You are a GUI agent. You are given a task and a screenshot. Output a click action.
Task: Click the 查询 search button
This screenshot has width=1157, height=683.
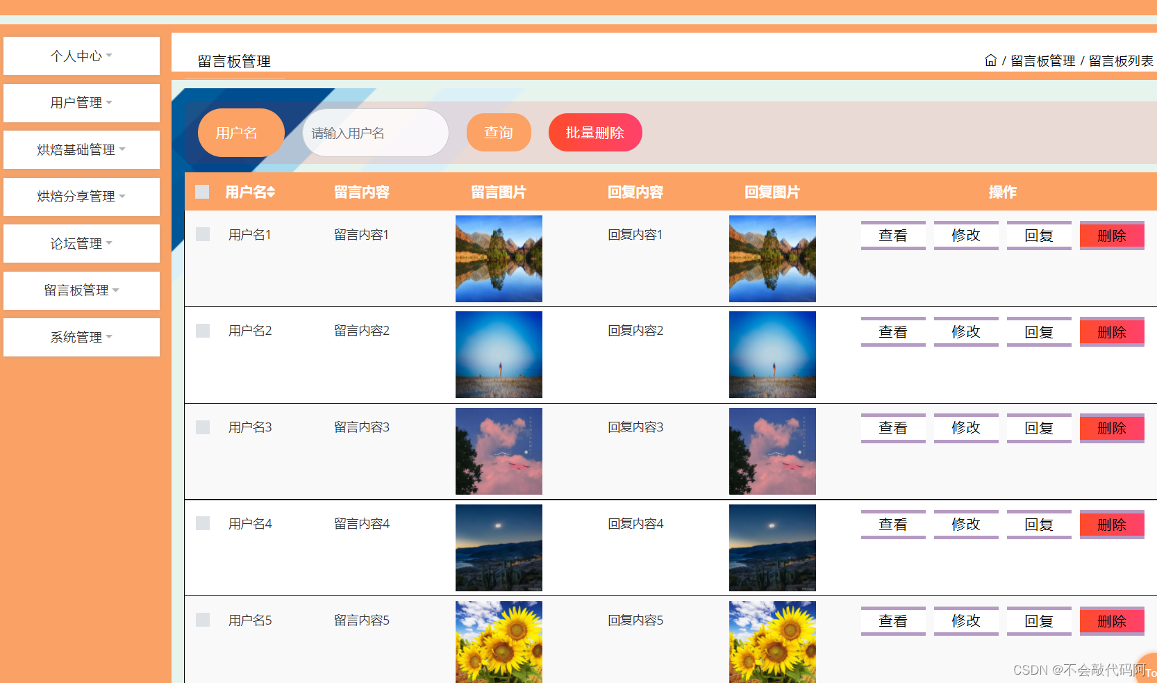click(499, 132)
